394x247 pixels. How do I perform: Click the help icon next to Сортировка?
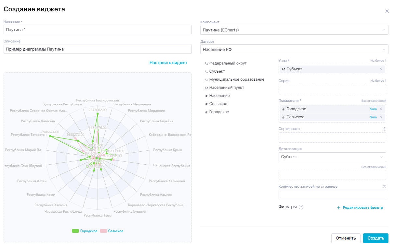pos(385,129)
